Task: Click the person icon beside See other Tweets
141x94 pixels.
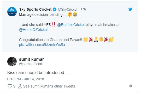Action: pyautogui.click(x=20, y=86)
